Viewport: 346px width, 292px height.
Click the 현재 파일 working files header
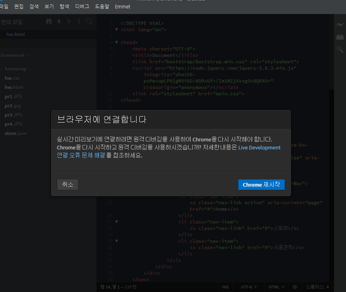(x=12, y=22)
